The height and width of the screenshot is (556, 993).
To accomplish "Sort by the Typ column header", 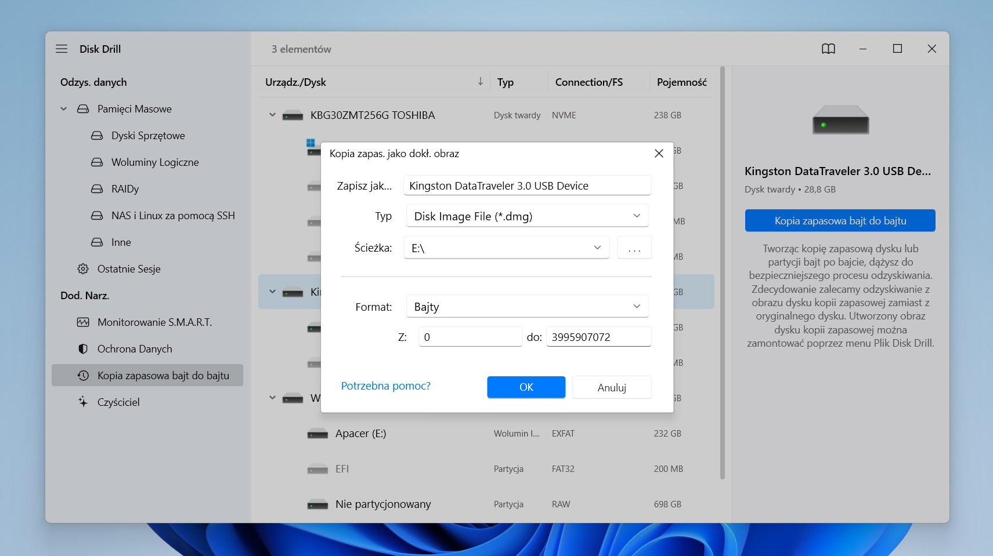I will click(x=505, y=82).
